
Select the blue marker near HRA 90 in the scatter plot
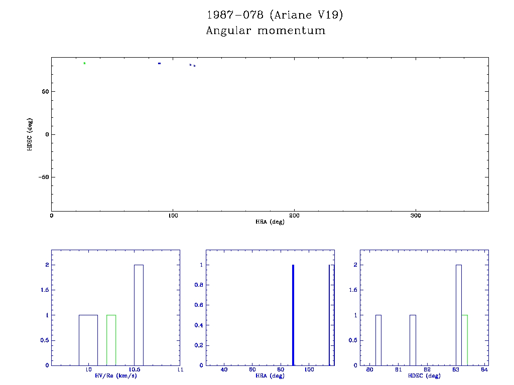coord(159,64)
